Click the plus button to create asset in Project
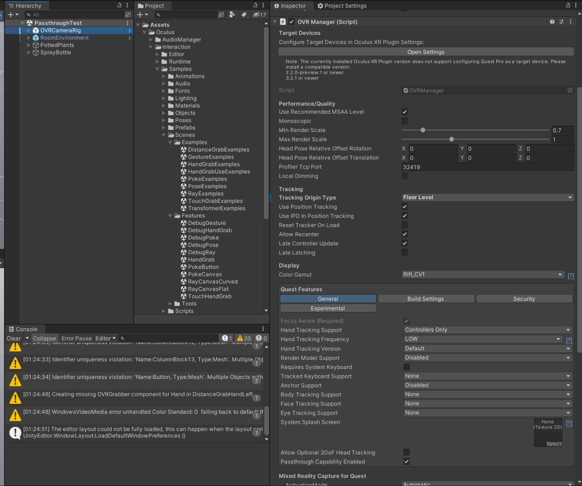Image resolution: width=582 pixels, height=486 pixels. pyautogui.click(x=140, y=15)
